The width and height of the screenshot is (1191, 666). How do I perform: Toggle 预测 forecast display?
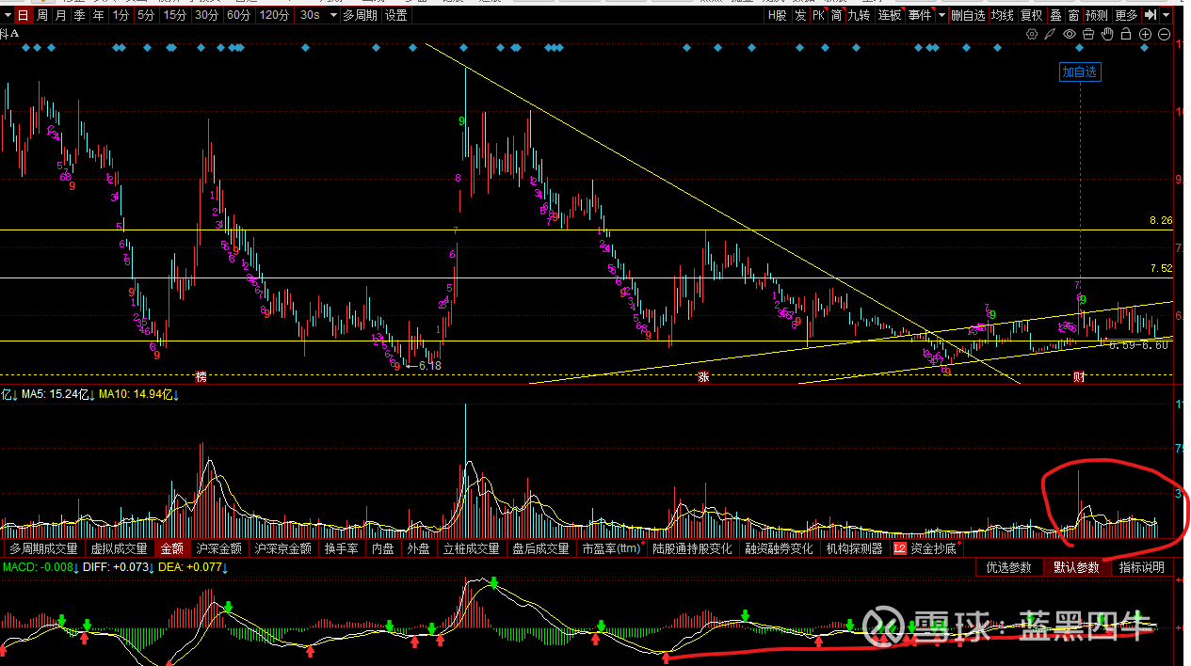pyautogui.click(x=1097, y=15)
